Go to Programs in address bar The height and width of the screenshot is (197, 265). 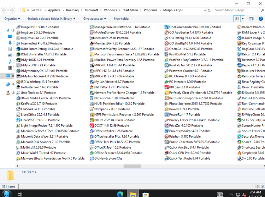151,10
